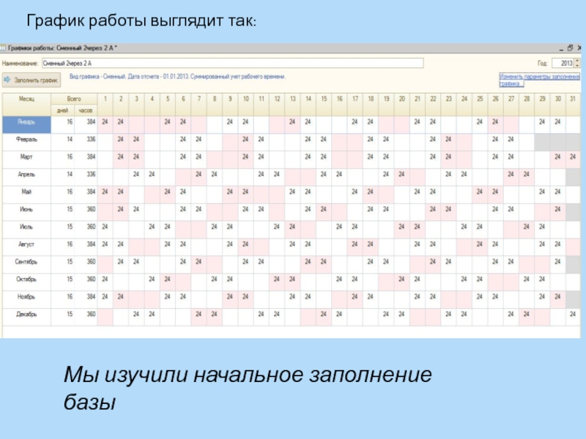Image resolution: width=586 pixels, height=439 pixels.
Task: Click the дней total cell for Апрель
Action: (x=70, y=174)
